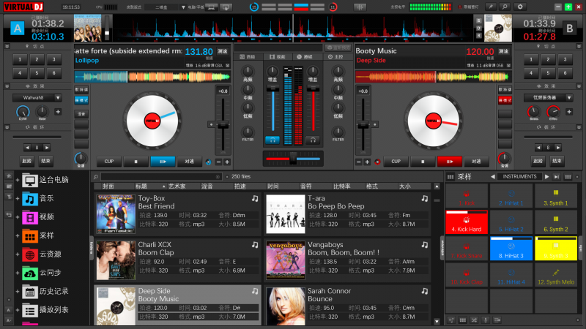This screenshot has width=586, height=329.
Task: Expand the 这台电脑 tree node
Action: [17, 180]
